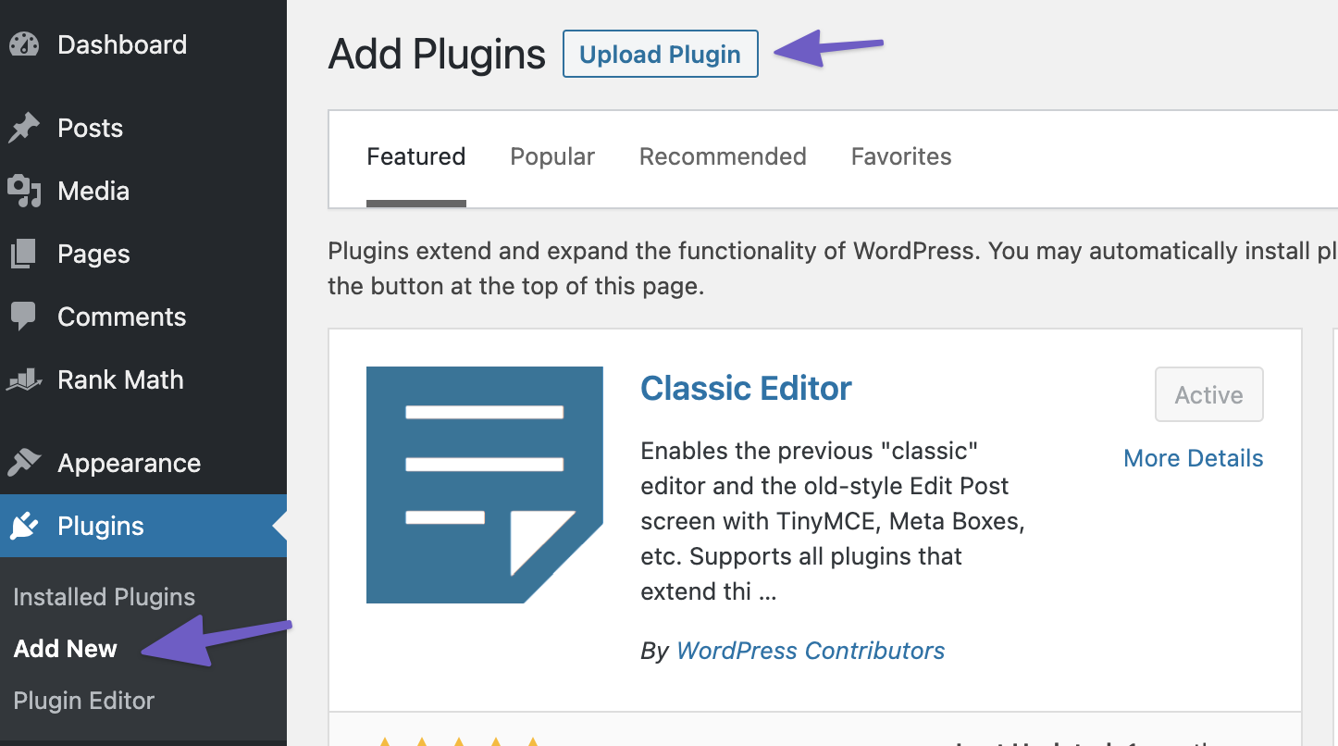
Task: Select Add New in Plugins submenu
Action: (66, 649)
